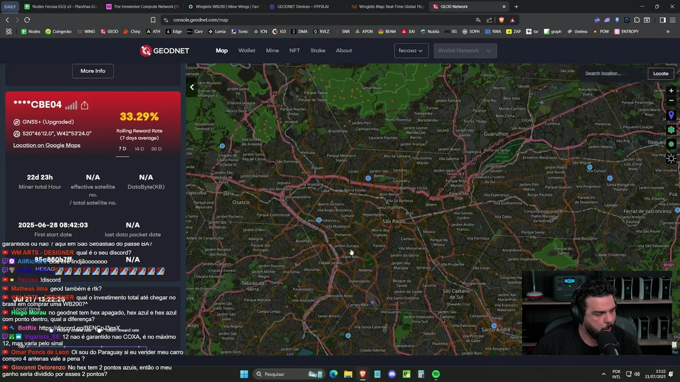Screen dimensions: 680x382
Task: Click the address bar URL console.geodnet.com/map
Action: point(200,20)
